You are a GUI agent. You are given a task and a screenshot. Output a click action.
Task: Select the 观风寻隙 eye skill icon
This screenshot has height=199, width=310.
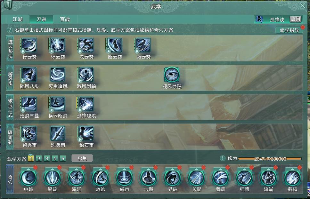point(172,75)
